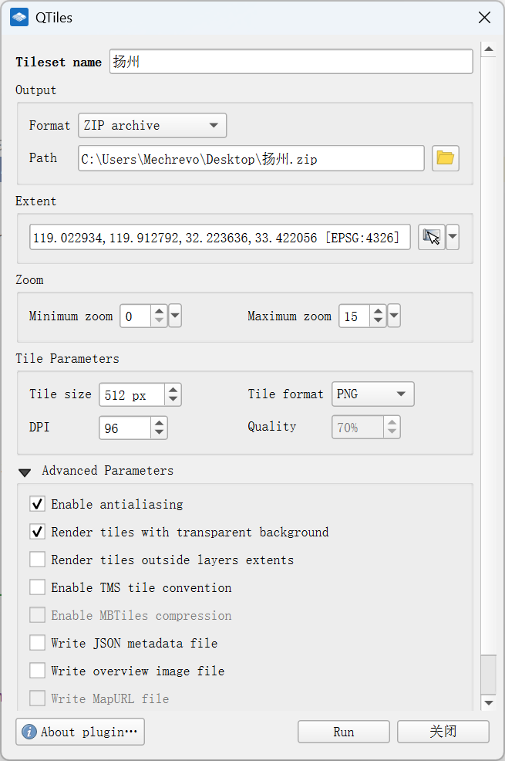Increase Minimum zoom with up arrow
The image size is (505, 761).
(159, 311)
